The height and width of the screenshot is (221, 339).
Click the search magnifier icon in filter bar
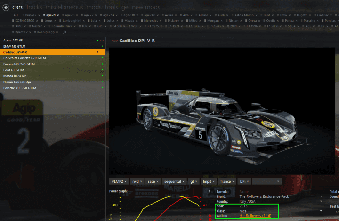[65, 33]
